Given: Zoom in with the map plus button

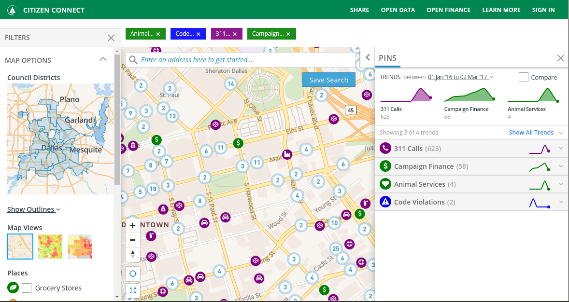Looking at the screenshot, I should click(132, 225).
